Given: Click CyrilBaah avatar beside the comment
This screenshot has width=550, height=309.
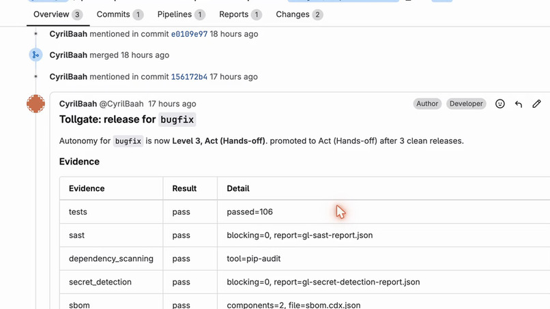Looking at the screenshot, I should 35,104.
